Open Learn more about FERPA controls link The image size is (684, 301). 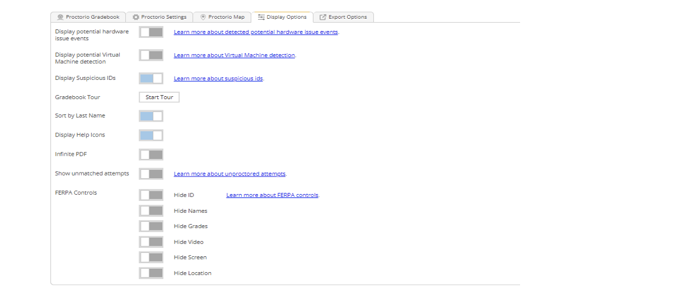point(272,195)
